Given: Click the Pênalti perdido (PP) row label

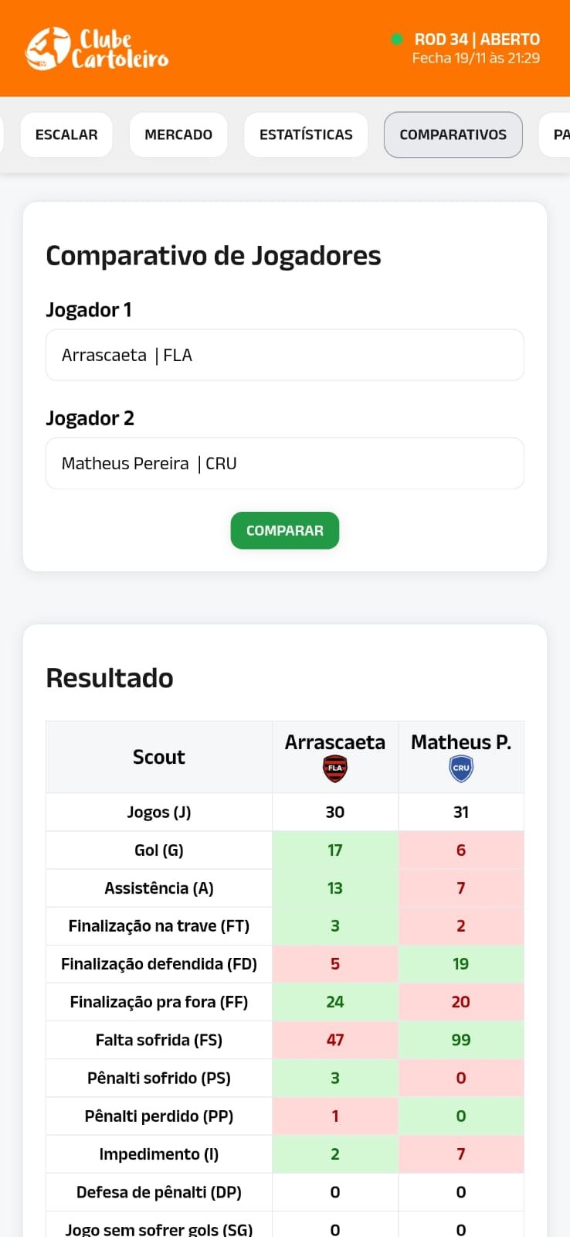Looking at the screenshot, I should pos(159,1116).
